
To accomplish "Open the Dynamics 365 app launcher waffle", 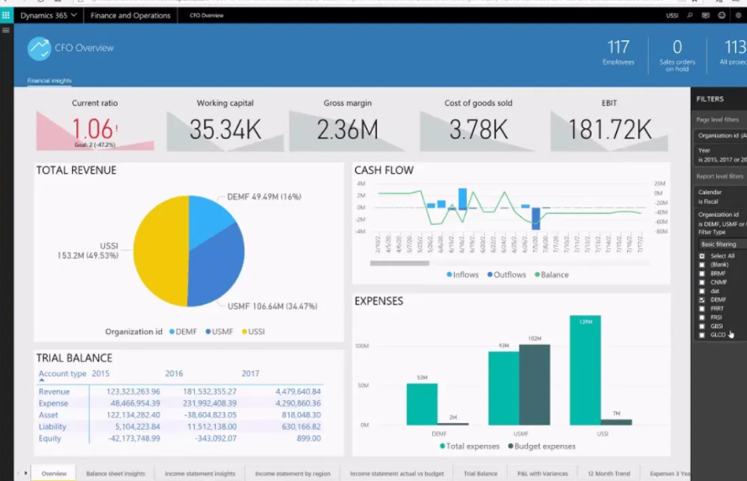I will pos(6,15).
